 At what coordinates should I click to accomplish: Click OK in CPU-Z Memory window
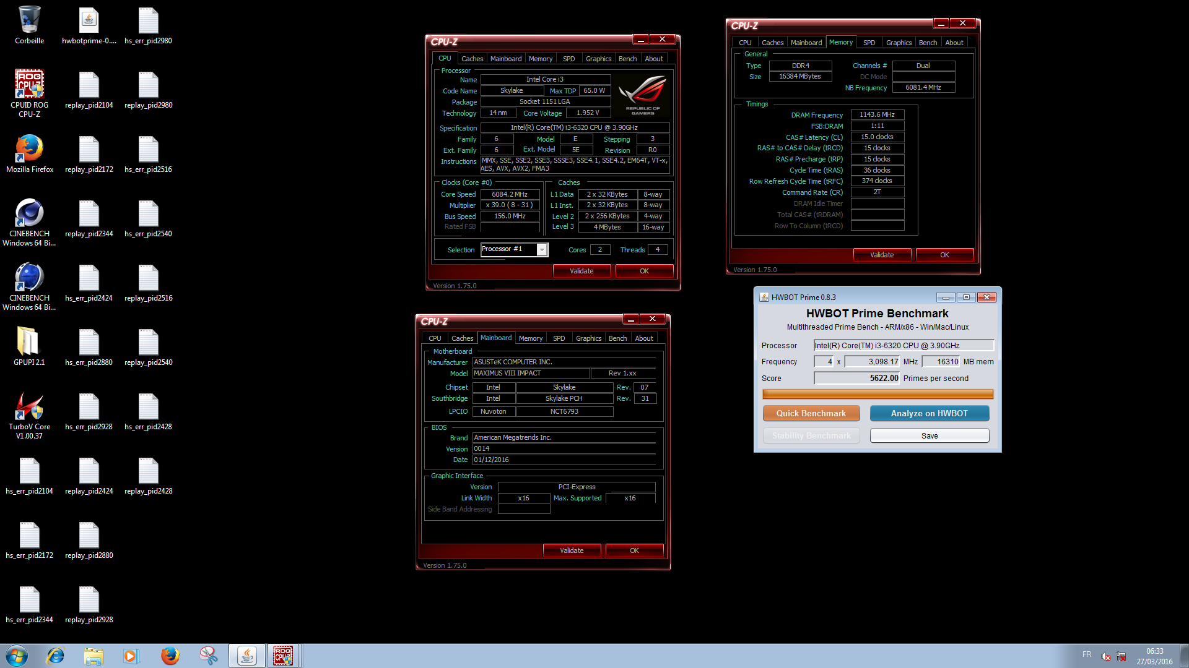coord(944,255)
